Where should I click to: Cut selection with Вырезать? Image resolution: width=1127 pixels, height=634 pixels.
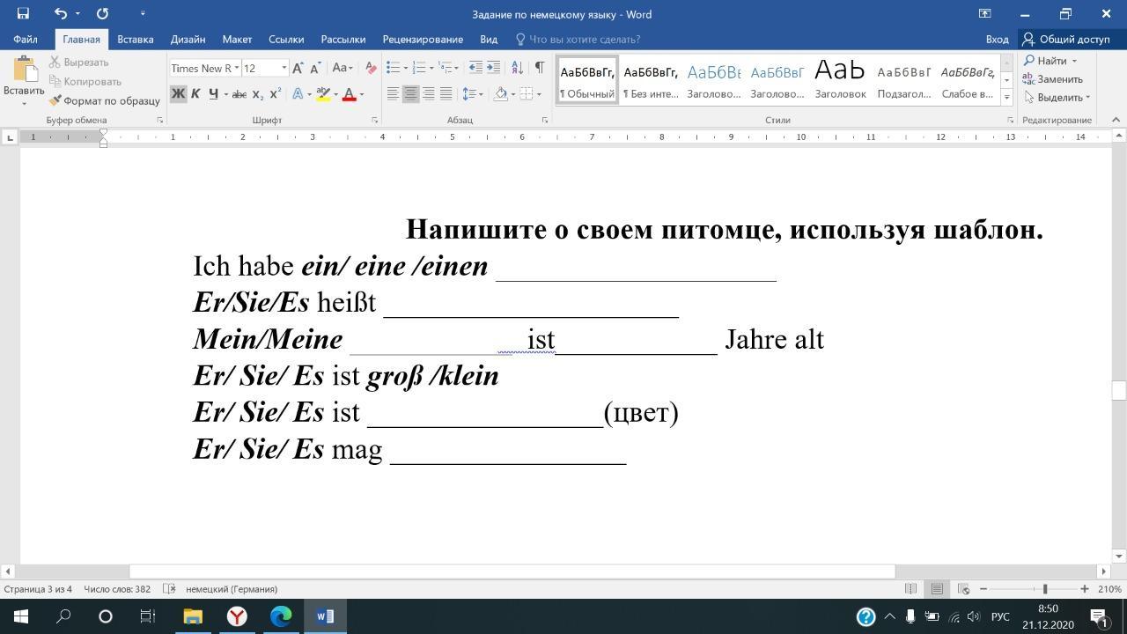78,63
